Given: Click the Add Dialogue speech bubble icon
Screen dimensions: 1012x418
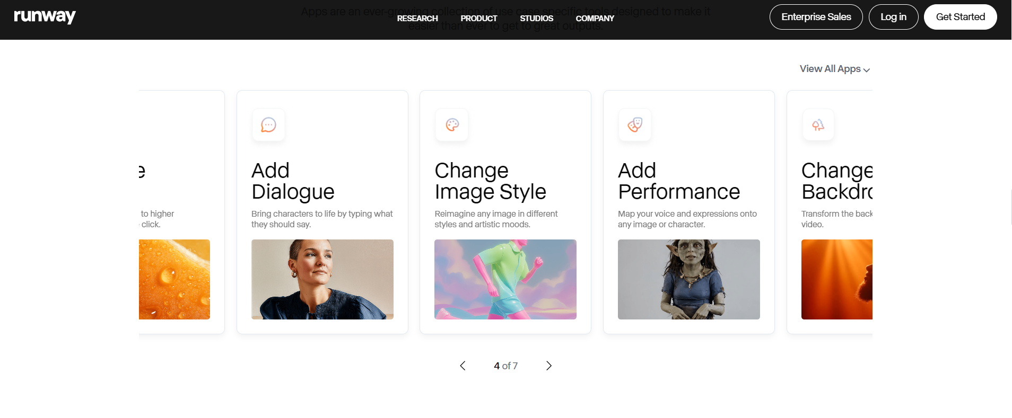Looking at the screenshot, I should 268,125.
